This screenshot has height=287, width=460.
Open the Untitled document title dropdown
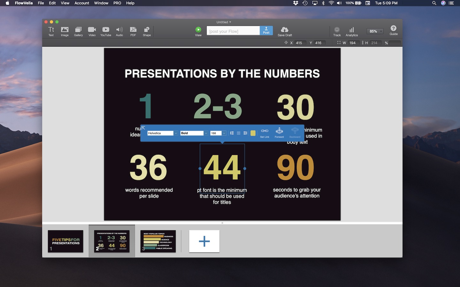pos(224,22)
